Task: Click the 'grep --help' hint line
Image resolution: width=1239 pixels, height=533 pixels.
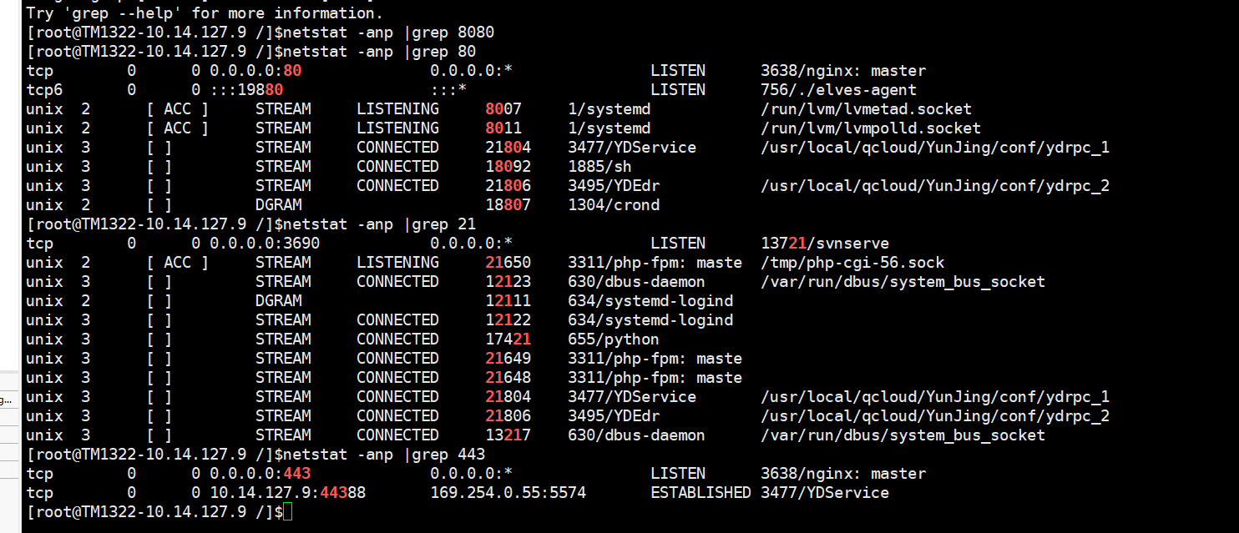Action: click(x=204, y=13)
